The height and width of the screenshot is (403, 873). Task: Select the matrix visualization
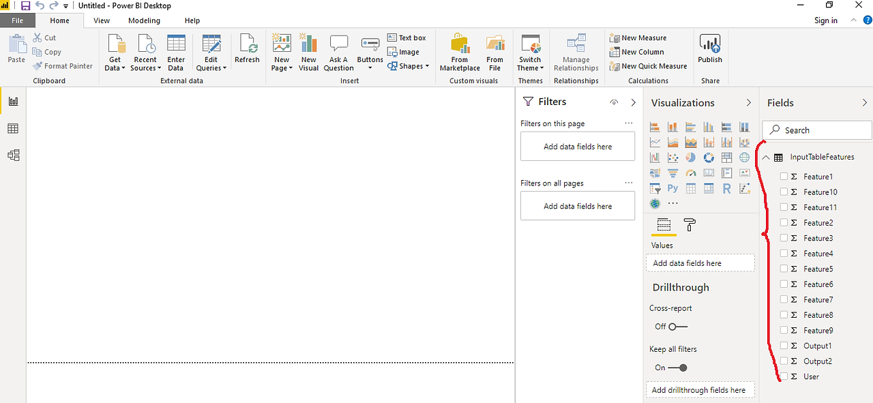coord(709,189)
